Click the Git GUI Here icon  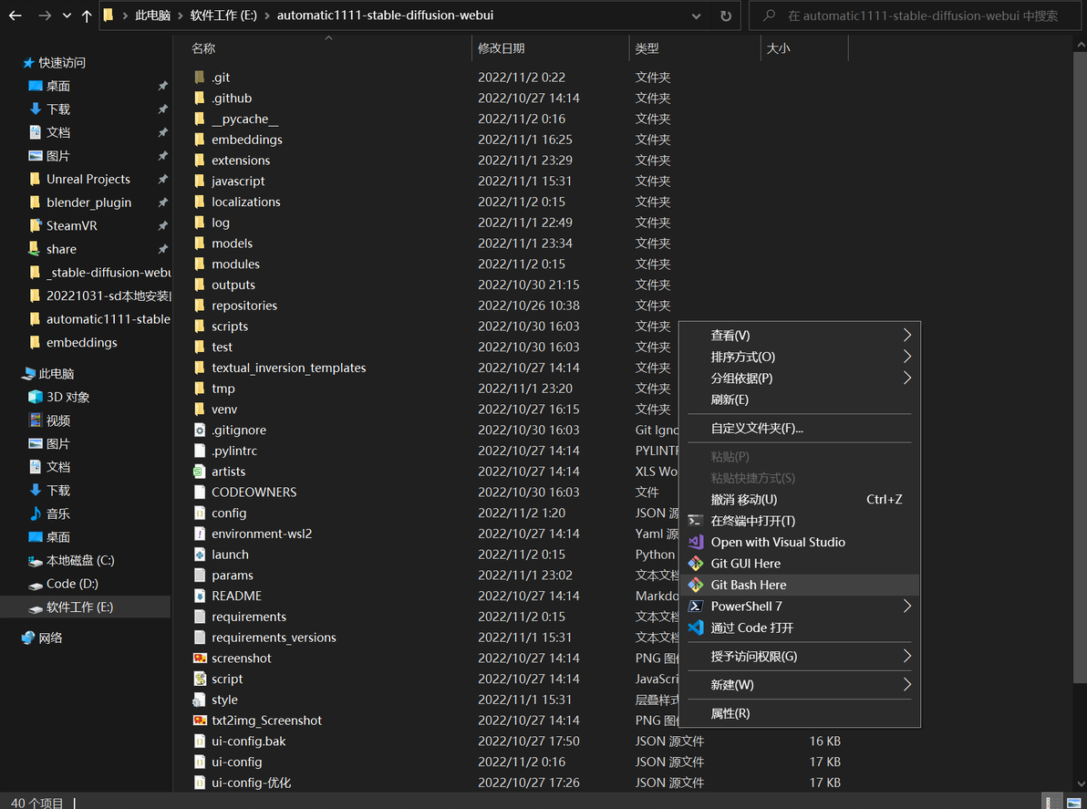coord(695,564)
